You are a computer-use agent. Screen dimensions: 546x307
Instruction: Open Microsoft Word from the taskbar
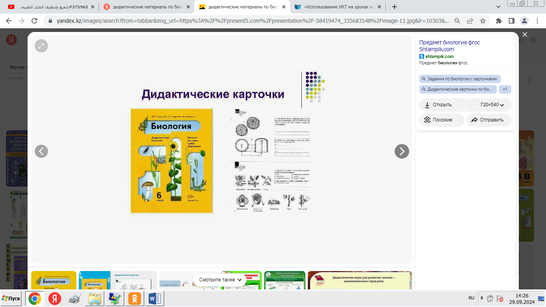[154, 299]
